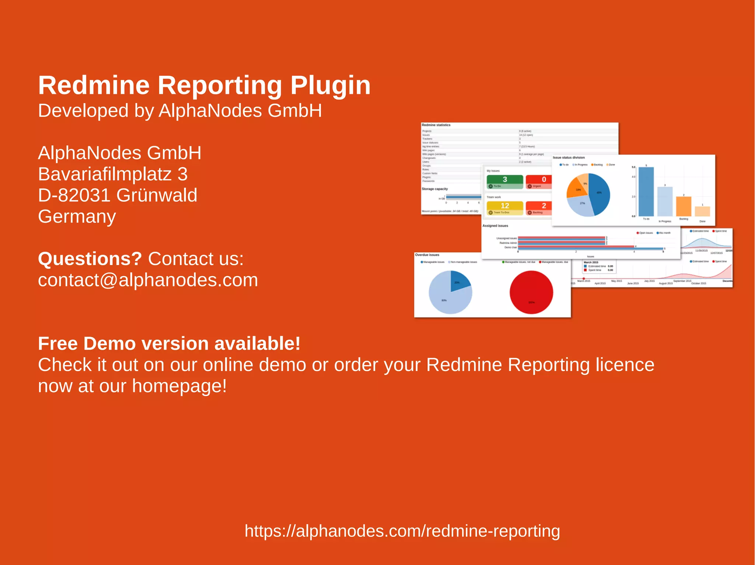Toggle 'To do' legend entry in issue status chart
Viewport: 755px width, 565px height.
[x=564, y=165]
